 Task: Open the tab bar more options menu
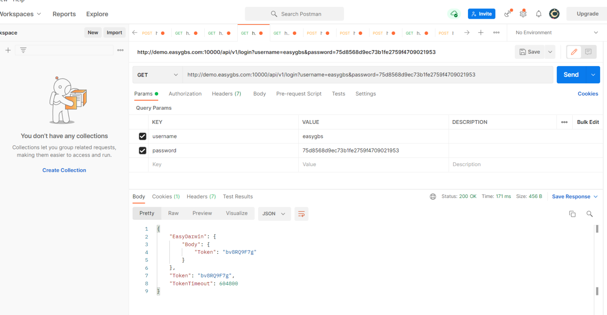496,33
